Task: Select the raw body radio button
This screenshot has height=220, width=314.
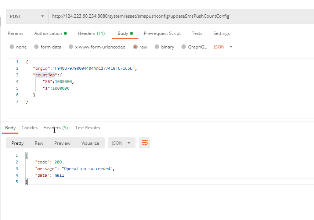Action: (x=136, y=47)
